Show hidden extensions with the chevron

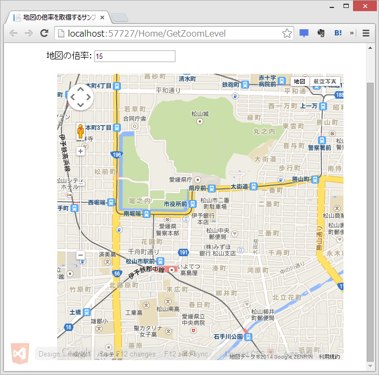point(351,33)
